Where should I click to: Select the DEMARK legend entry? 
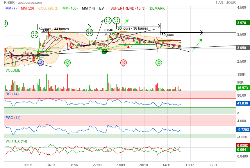coord(157,8)
